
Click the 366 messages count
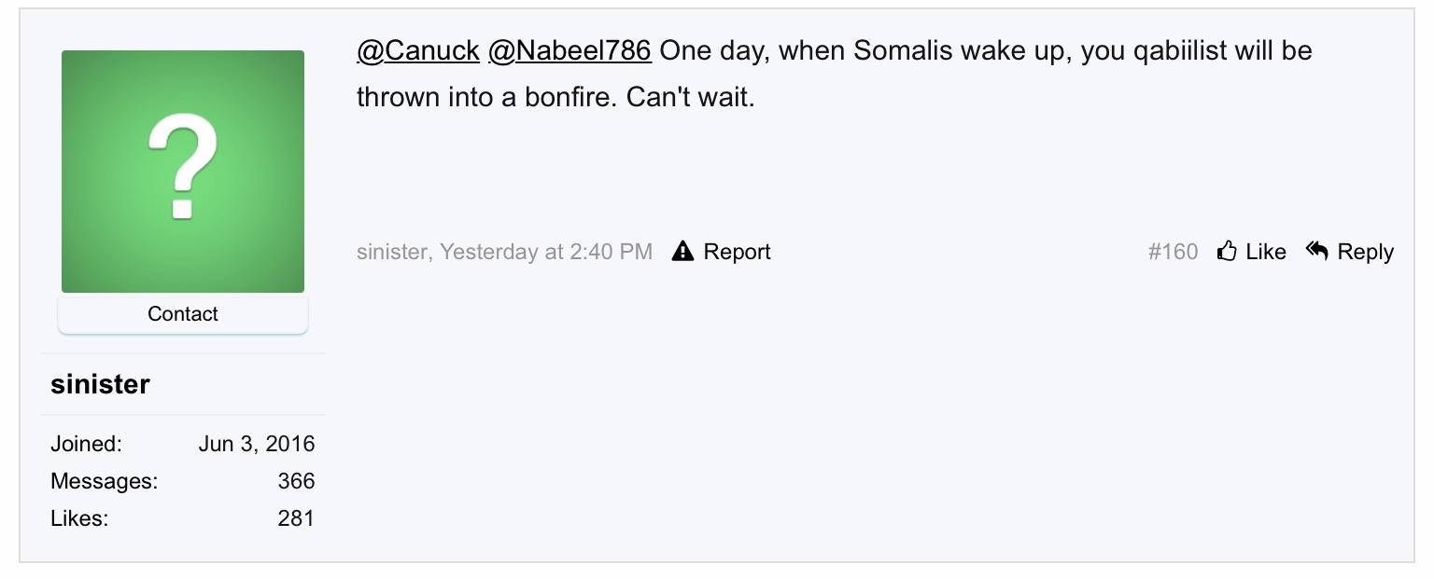296,481
